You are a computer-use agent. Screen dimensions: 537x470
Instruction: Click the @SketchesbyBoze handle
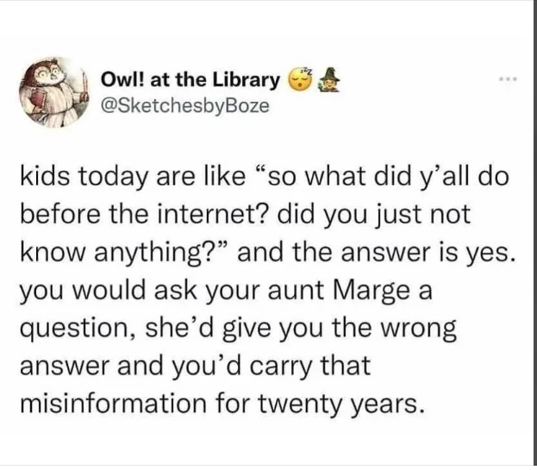(x=184, y=106)
